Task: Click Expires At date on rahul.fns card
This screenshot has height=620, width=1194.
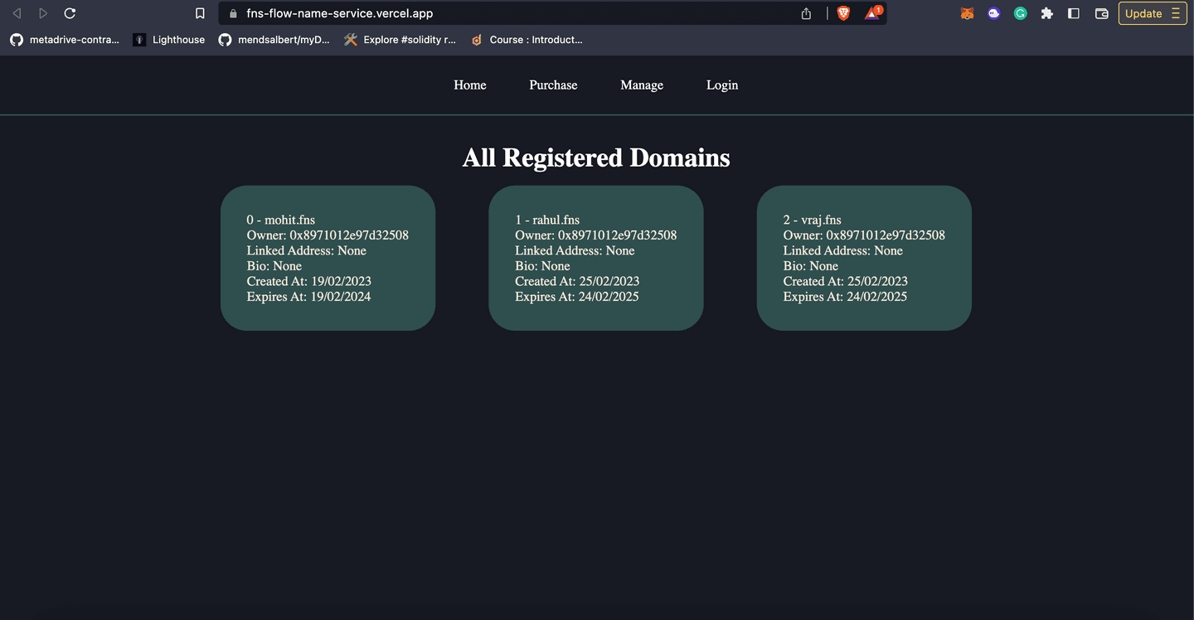Action: pos(577,297)
